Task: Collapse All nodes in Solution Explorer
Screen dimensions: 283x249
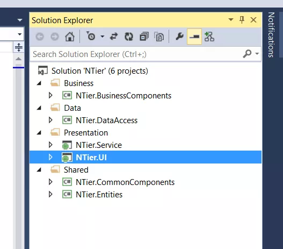Action: pyautogui.click(x=144, y=37)
